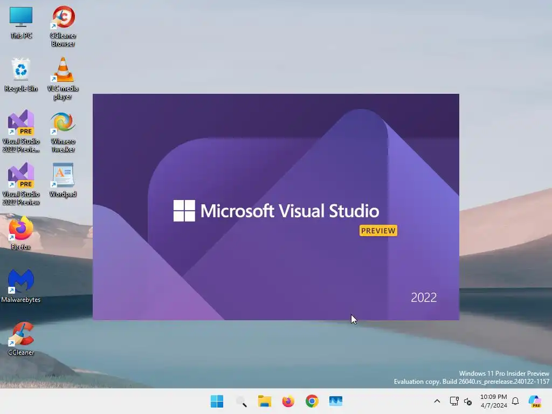Select the Firefox desktop shortcut
Screen dimensions: 552x414
coord(21,233)
